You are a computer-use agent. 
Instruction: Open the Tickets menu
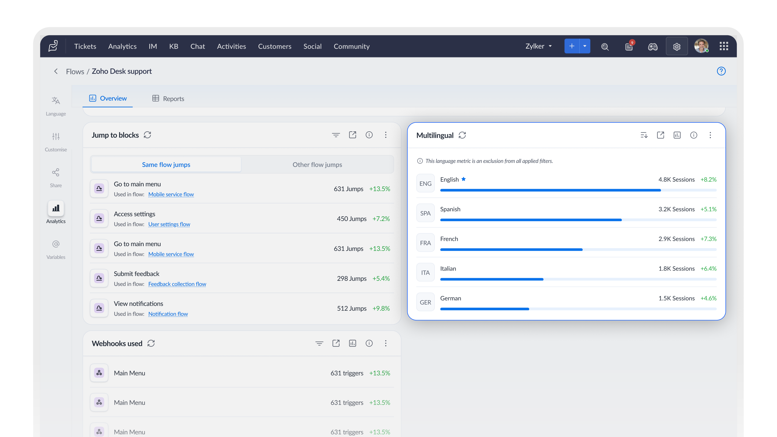pos(85,46)
